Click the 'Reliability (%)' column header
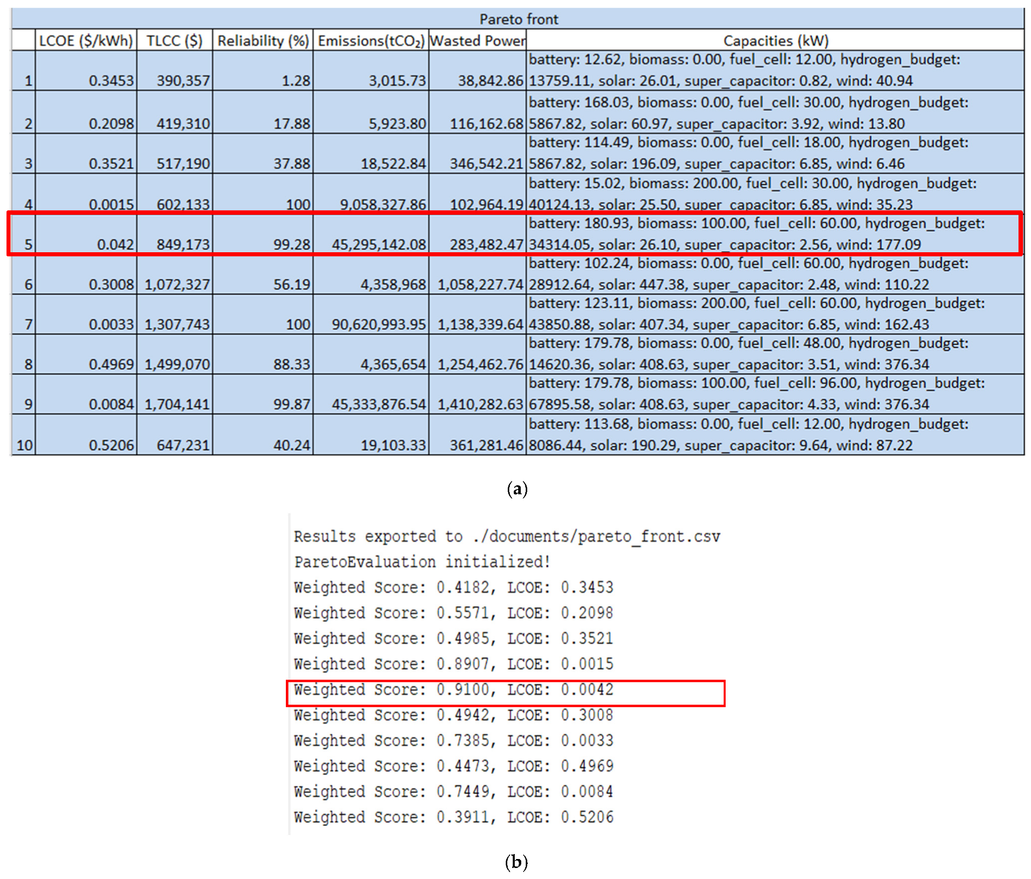Screen dimensions: 1031x879 pos(263,40)
